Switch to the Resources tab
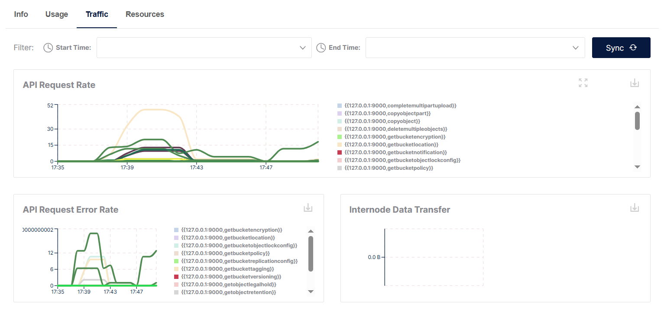 tap(145, 14)
